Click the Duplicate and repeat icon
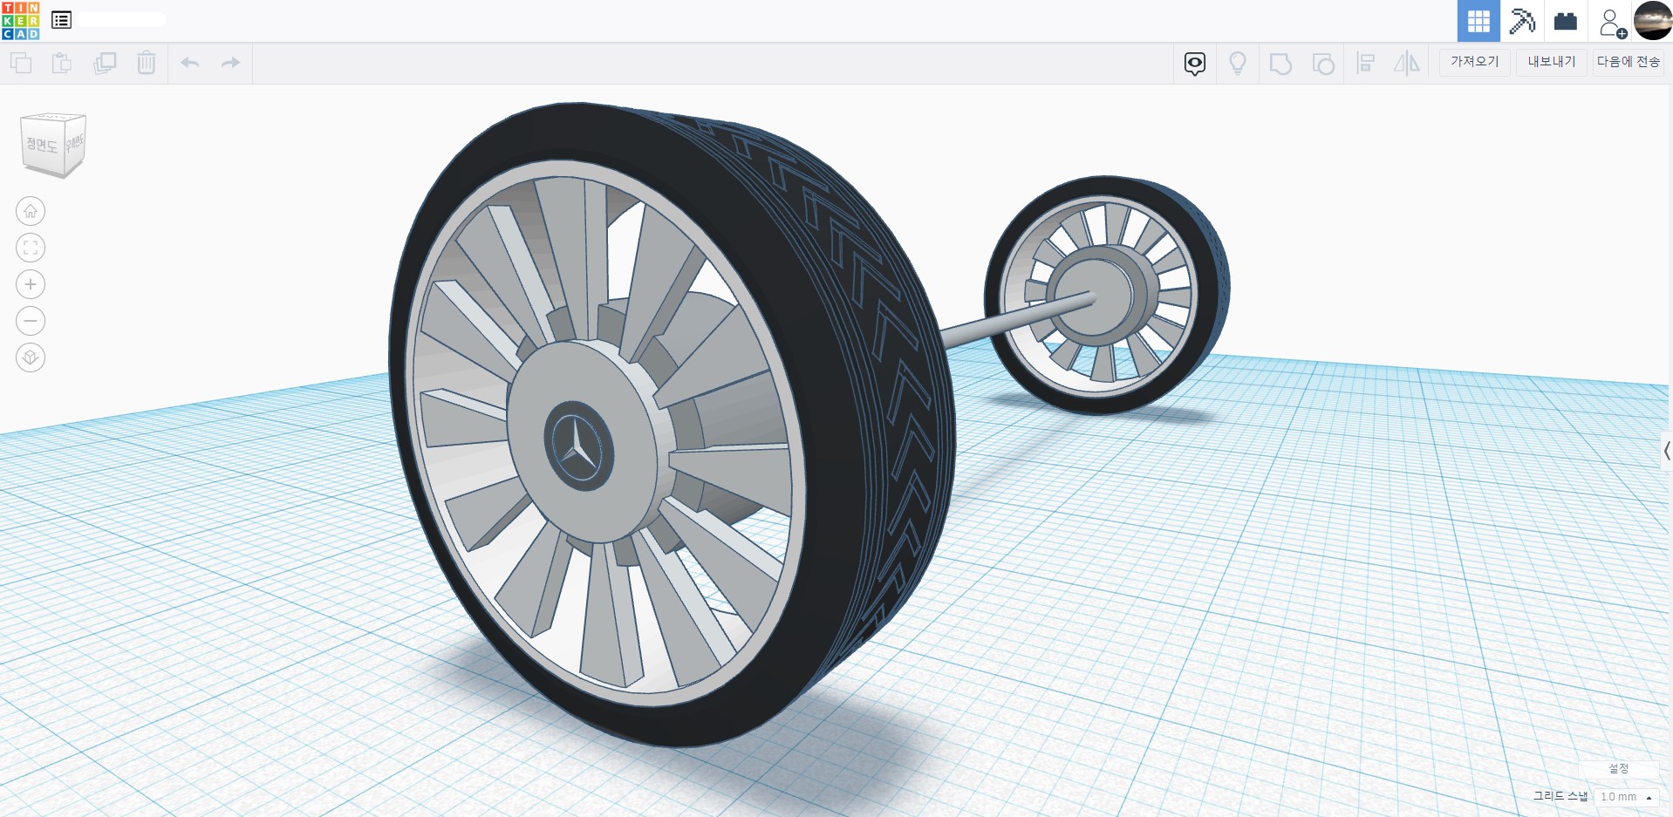The image size is (1673, 817). click(x=105, y=63)
